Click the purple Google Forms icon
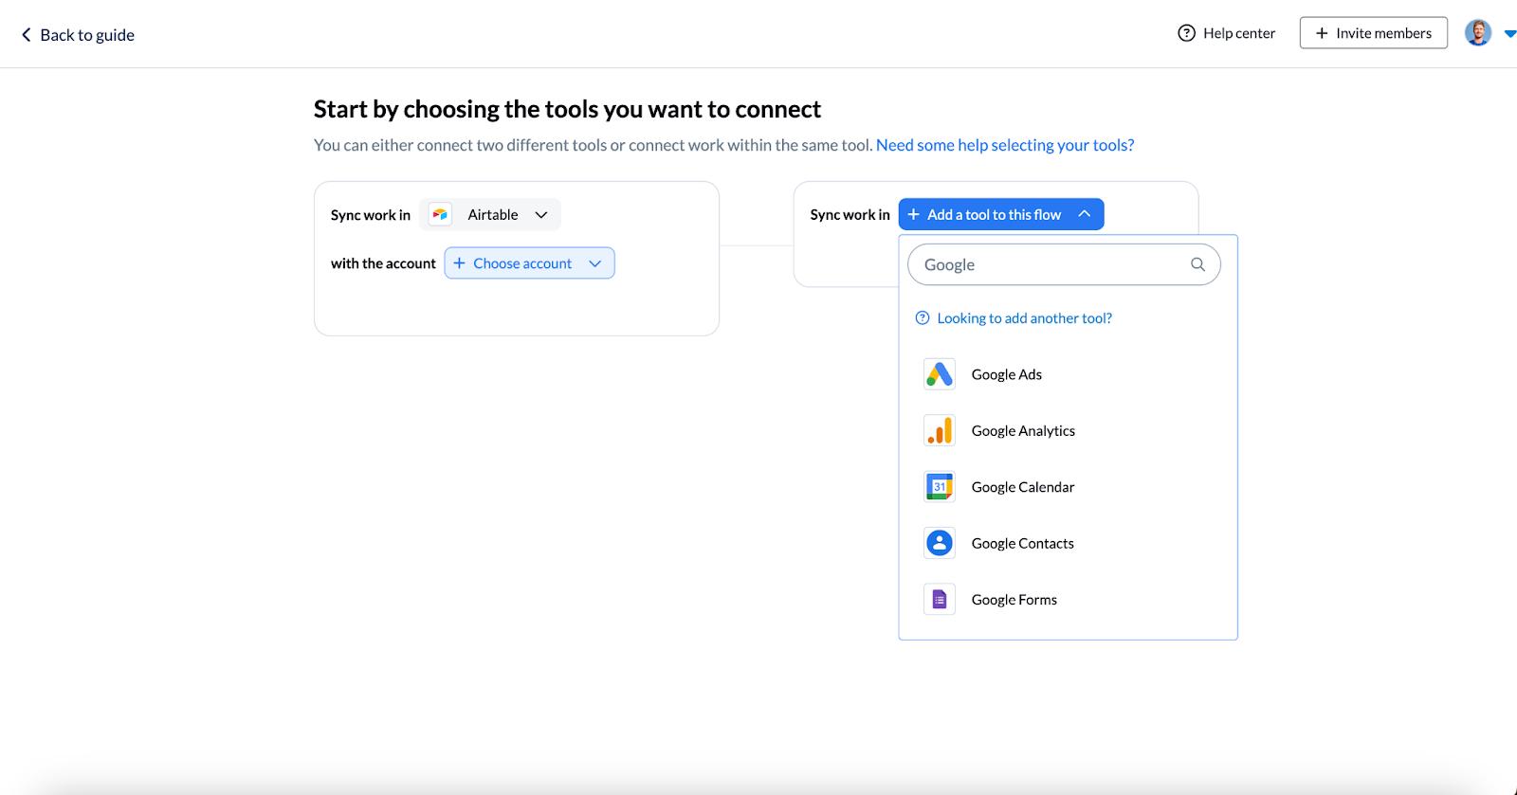Viewport: 1517px width, 795px height. point(939,600)
